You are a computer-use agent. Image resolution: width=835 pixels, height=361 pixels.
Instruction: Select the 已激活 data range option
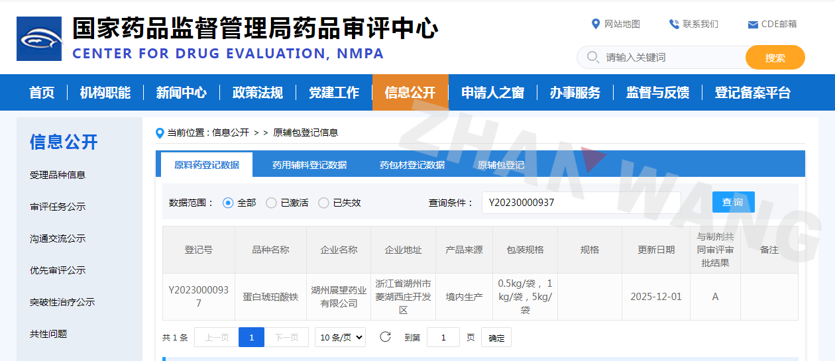click(271, 203)
